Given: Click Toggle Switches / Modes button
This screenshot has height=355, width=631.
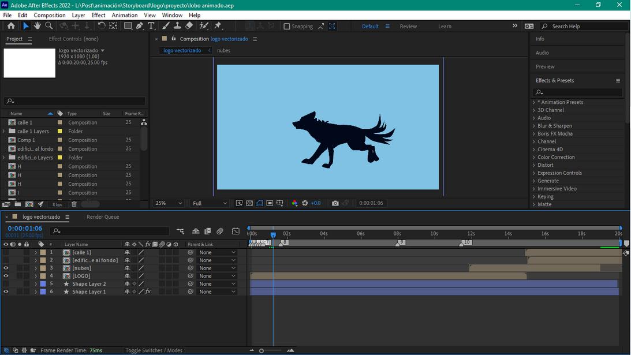Looking at the screenshot, I should [x=154, y=350].
